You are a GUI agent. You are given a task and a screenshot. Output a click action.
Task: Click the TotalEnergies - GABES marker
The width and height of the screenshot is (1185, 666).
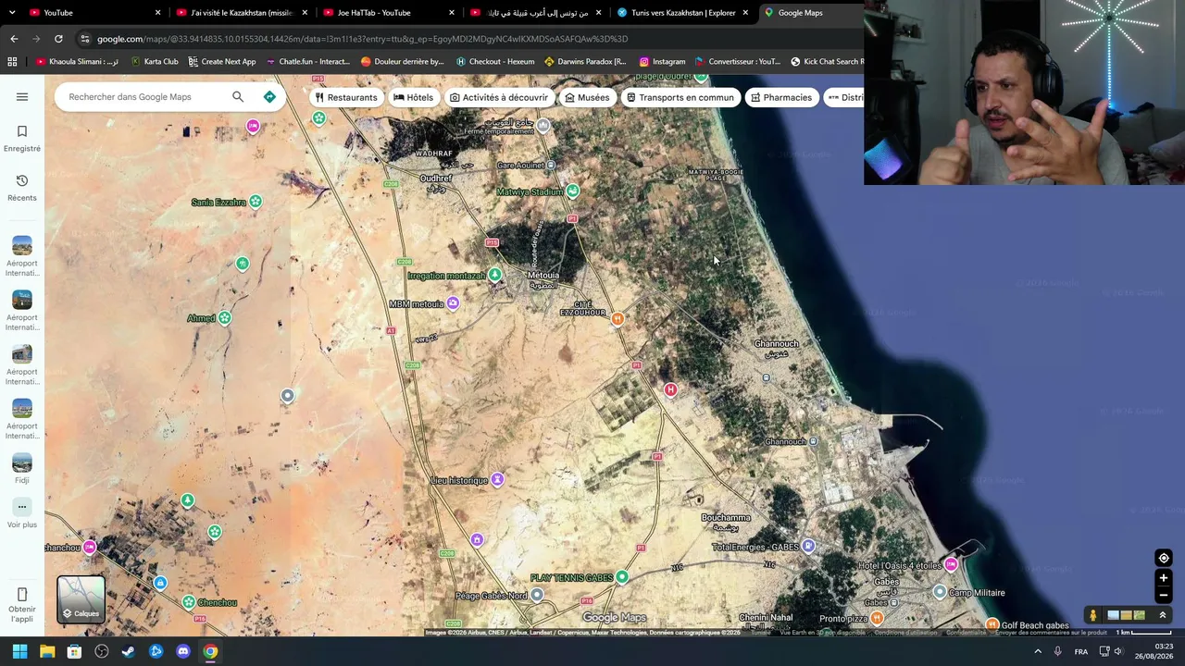[808, 547]
